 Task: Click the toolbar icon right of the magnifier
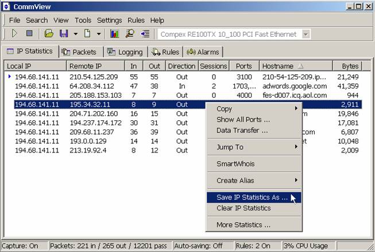point(145,34)
